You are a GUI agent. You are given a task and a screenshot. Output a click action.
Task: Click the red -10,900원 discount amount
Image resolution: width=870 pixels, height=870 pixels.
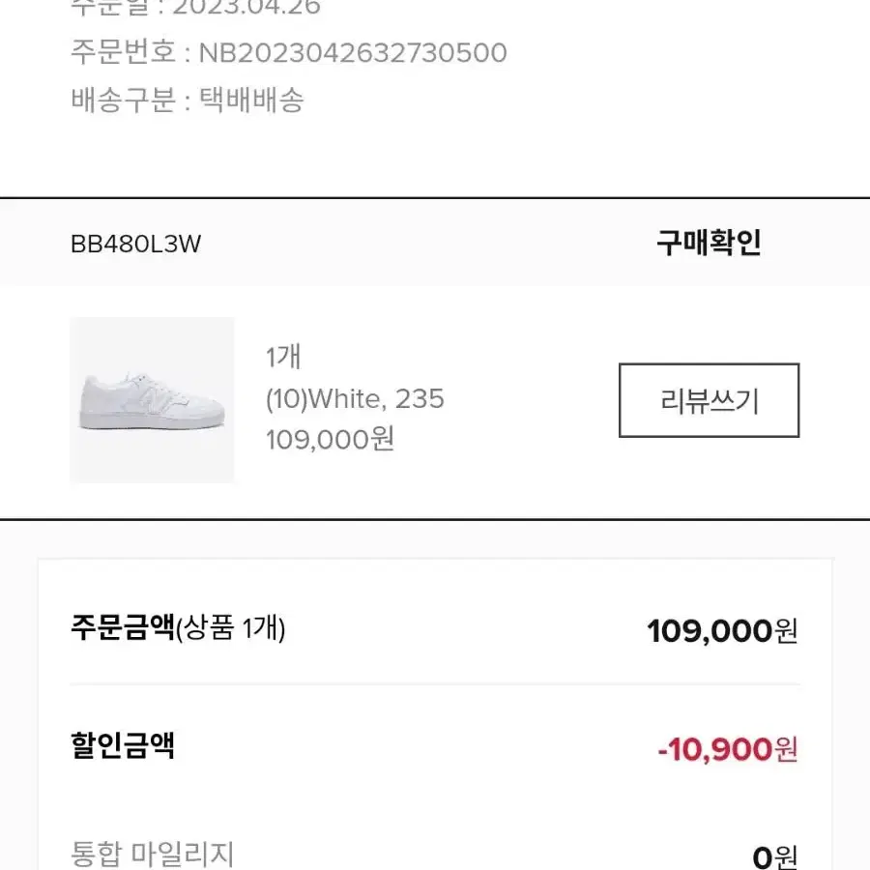coord(727,749)
